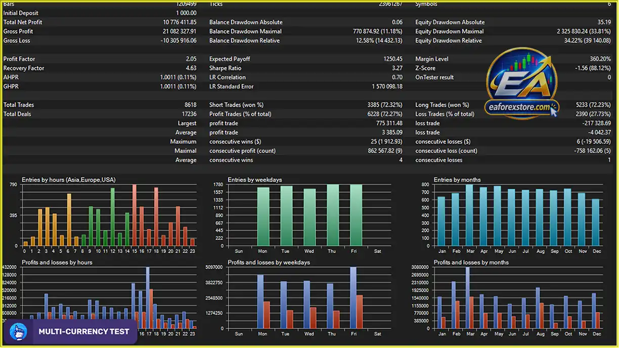Click the short trades value "3385 (72.32%)"
Screen dimensions: 619x348
(385, 105)
